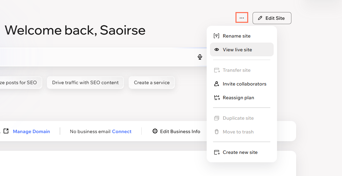The width and height of the screenshot is (342, 176).
Task: Click the Create a service suggestion chip
Action: click(x=152, y=82)
